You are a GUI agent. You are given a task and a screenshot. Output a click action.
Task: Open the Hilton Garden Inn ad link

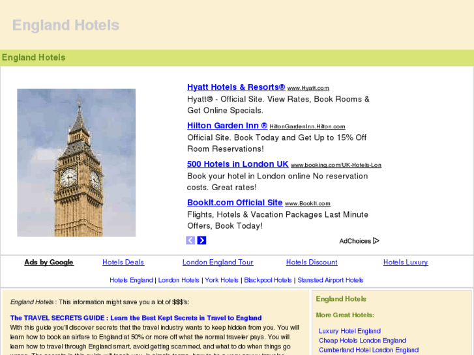pos(228,125)
